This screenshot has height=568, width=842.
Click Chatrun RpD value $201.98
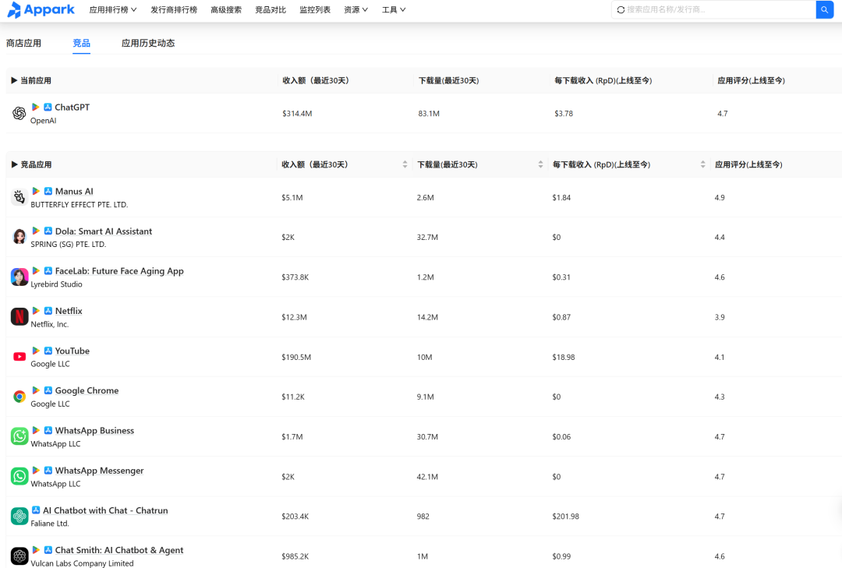(565, 517)
